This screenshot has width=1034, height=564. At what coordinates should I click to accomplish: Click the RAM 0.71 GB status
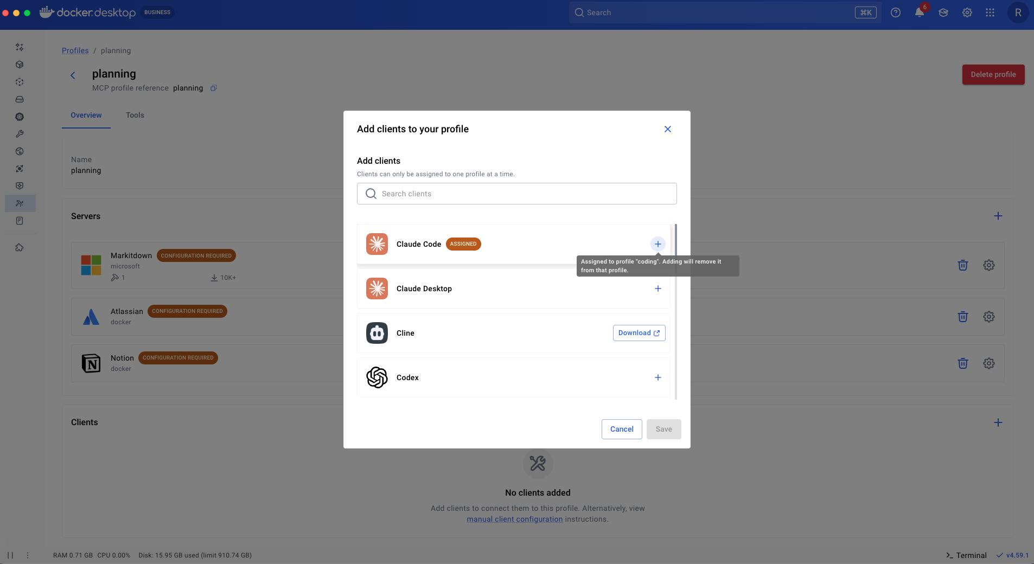click(x=73, y=555)
